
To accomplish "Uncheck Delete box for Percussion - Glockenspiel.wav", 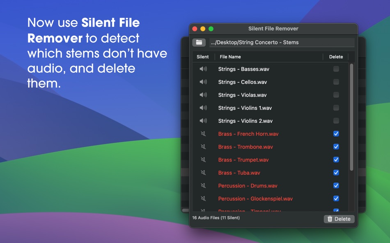I will [x=336, y=198].
